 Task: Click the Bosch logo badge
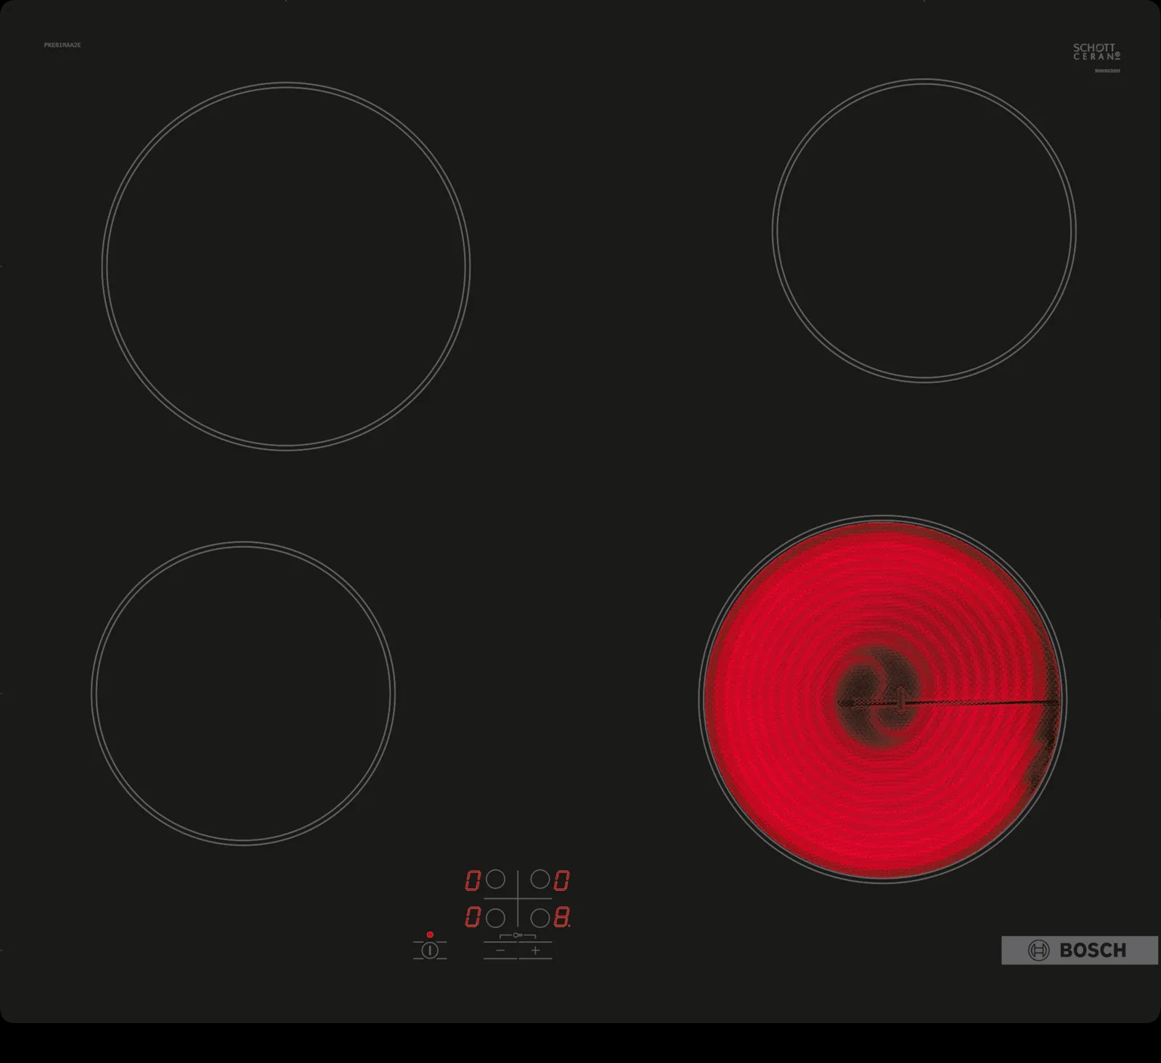1079,951
